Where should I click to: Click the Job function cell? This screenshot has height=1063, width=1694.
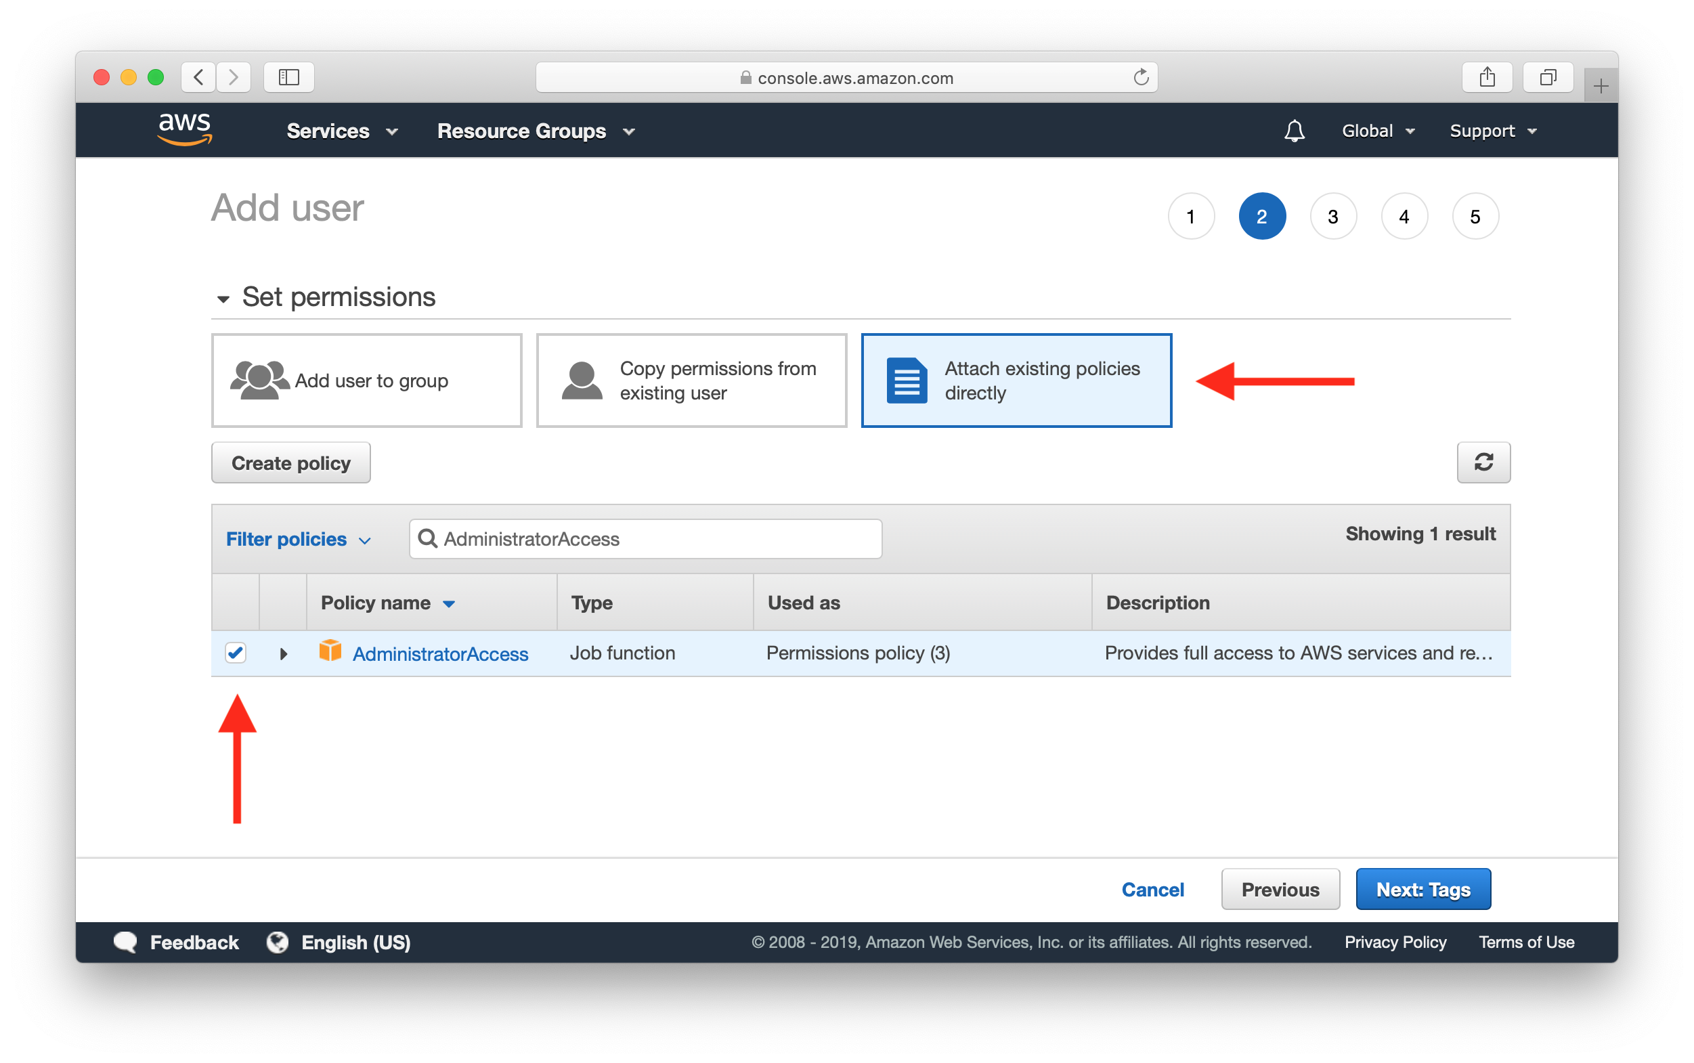pos(622,653)
